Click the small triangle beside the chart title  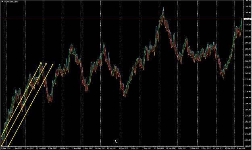pos(2,2)
